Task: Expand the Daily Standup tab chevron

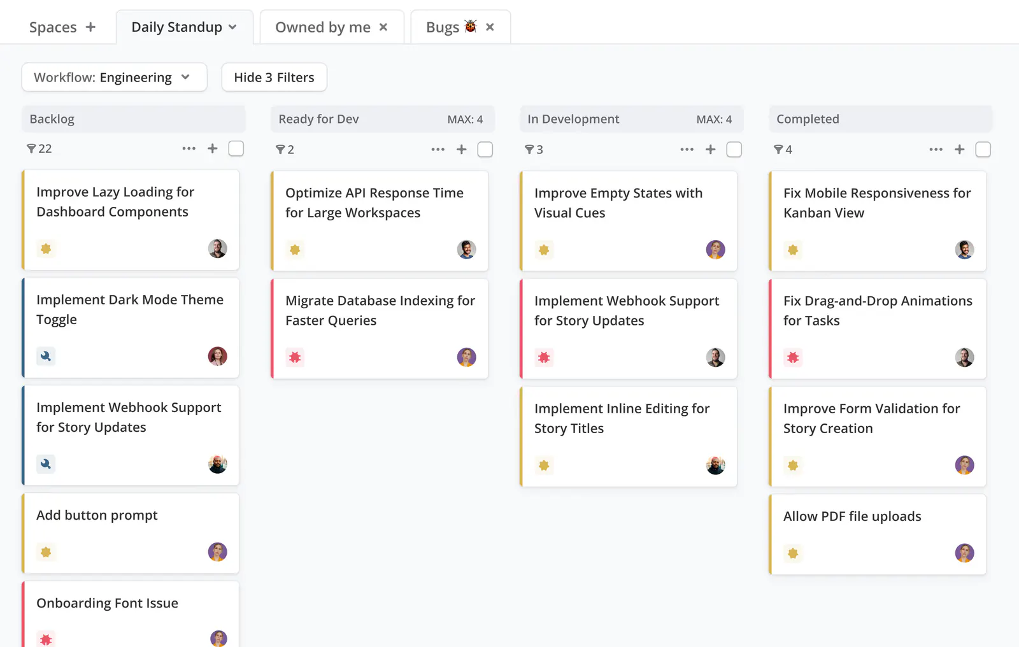Action: coord(232,27)
